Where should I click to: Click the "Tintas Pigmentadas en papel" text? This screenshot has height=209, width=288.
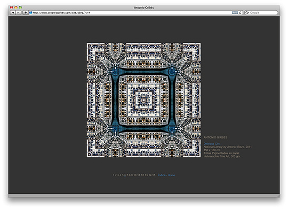[x=221, y=153]
